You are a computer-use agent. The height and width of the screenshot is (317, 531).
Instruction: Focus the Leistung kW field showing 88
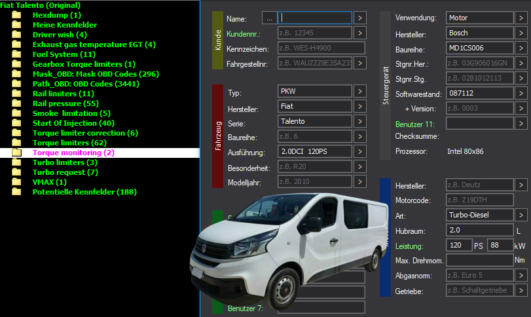(x=500, y=245)
